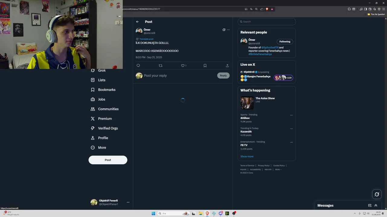Viewport: 387px width, 217px height.
Task: Open Cookie Policy footer link
Action: 279,165
